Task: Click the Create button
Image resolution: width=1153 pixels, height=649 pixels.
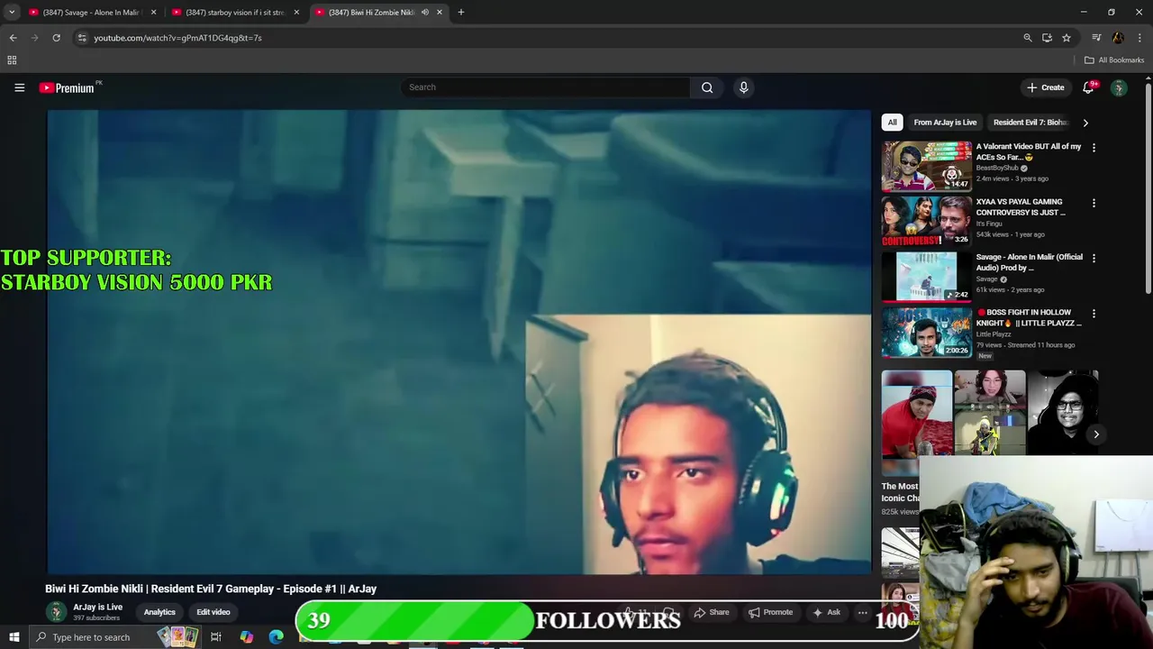Action: pyautogui.click(x=1045, y=87)
